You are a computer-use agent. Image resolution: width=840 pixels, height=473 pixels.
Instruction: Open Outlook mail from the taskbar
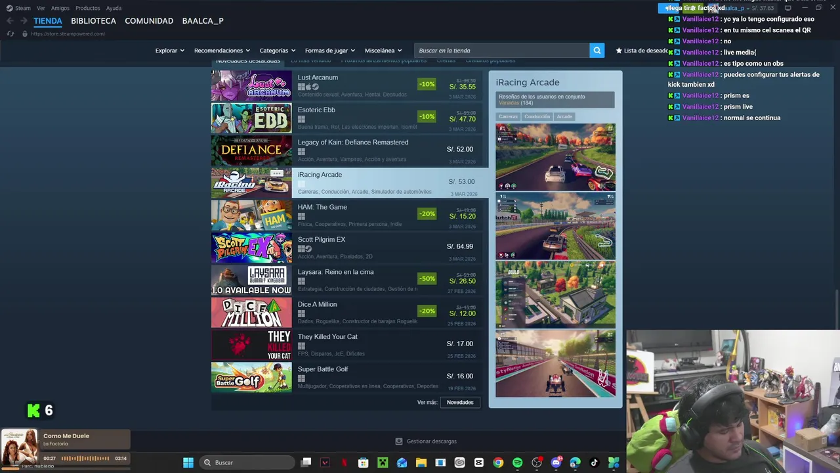(x=402, y=462)
